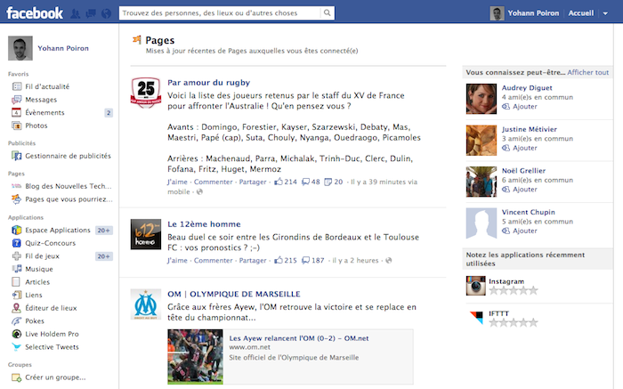Viewport: 623px width, 389px height.
Task: Click the 20 shares icon on rugby post
Action: [328, 182]
